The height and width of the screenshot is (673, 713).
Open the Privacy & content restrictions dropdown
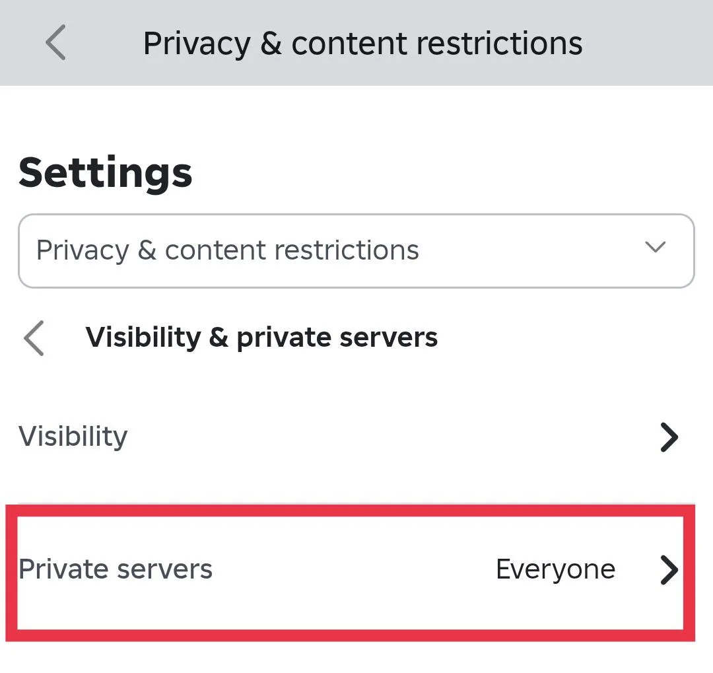(356, 251)
